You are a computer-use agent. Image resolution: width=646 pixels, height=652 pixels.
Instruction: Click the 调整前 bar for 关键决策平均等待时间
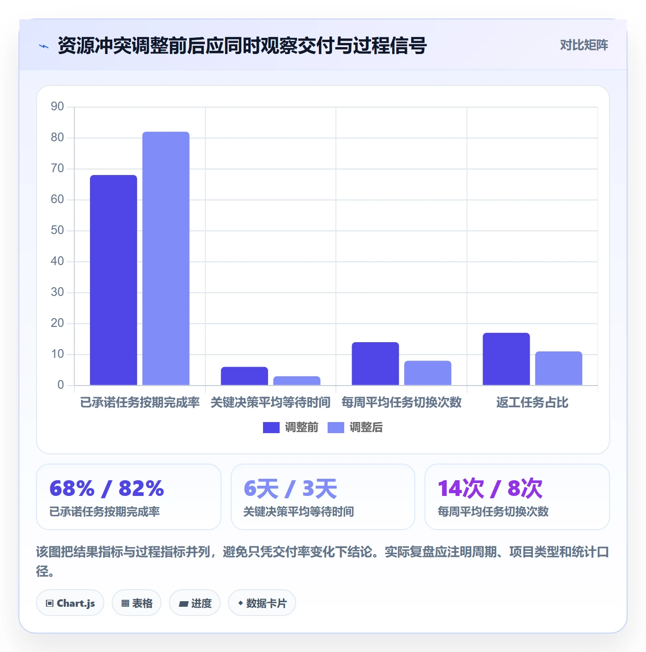tap(245, 376)
